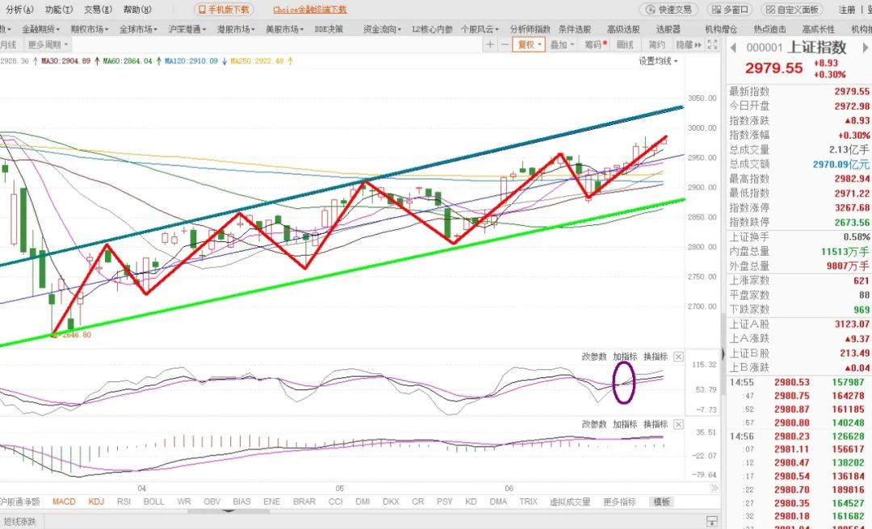872x529 pixels.
Task: Open the 叠加 overlay dropdown
Action: [562, 44]
